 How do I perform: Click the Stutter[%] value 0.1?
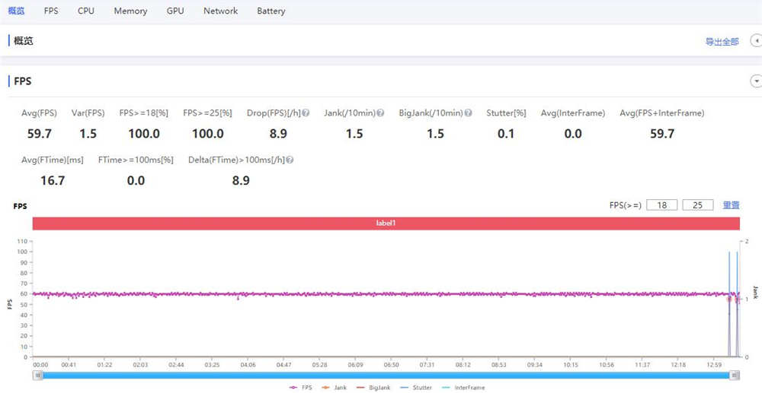click(x=506, y=135)
